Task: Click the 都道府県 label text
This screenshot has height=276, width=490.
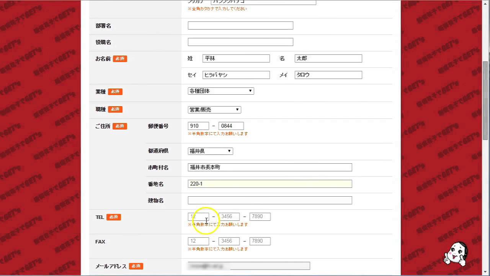Action: click(158, 151)
